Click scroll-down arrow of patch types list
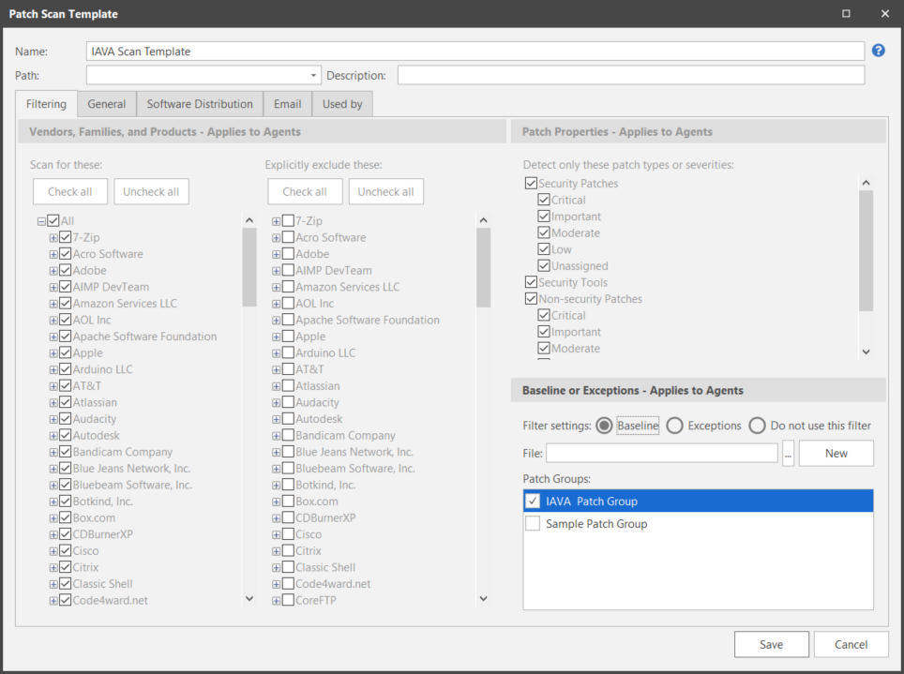 click(866, 352)
